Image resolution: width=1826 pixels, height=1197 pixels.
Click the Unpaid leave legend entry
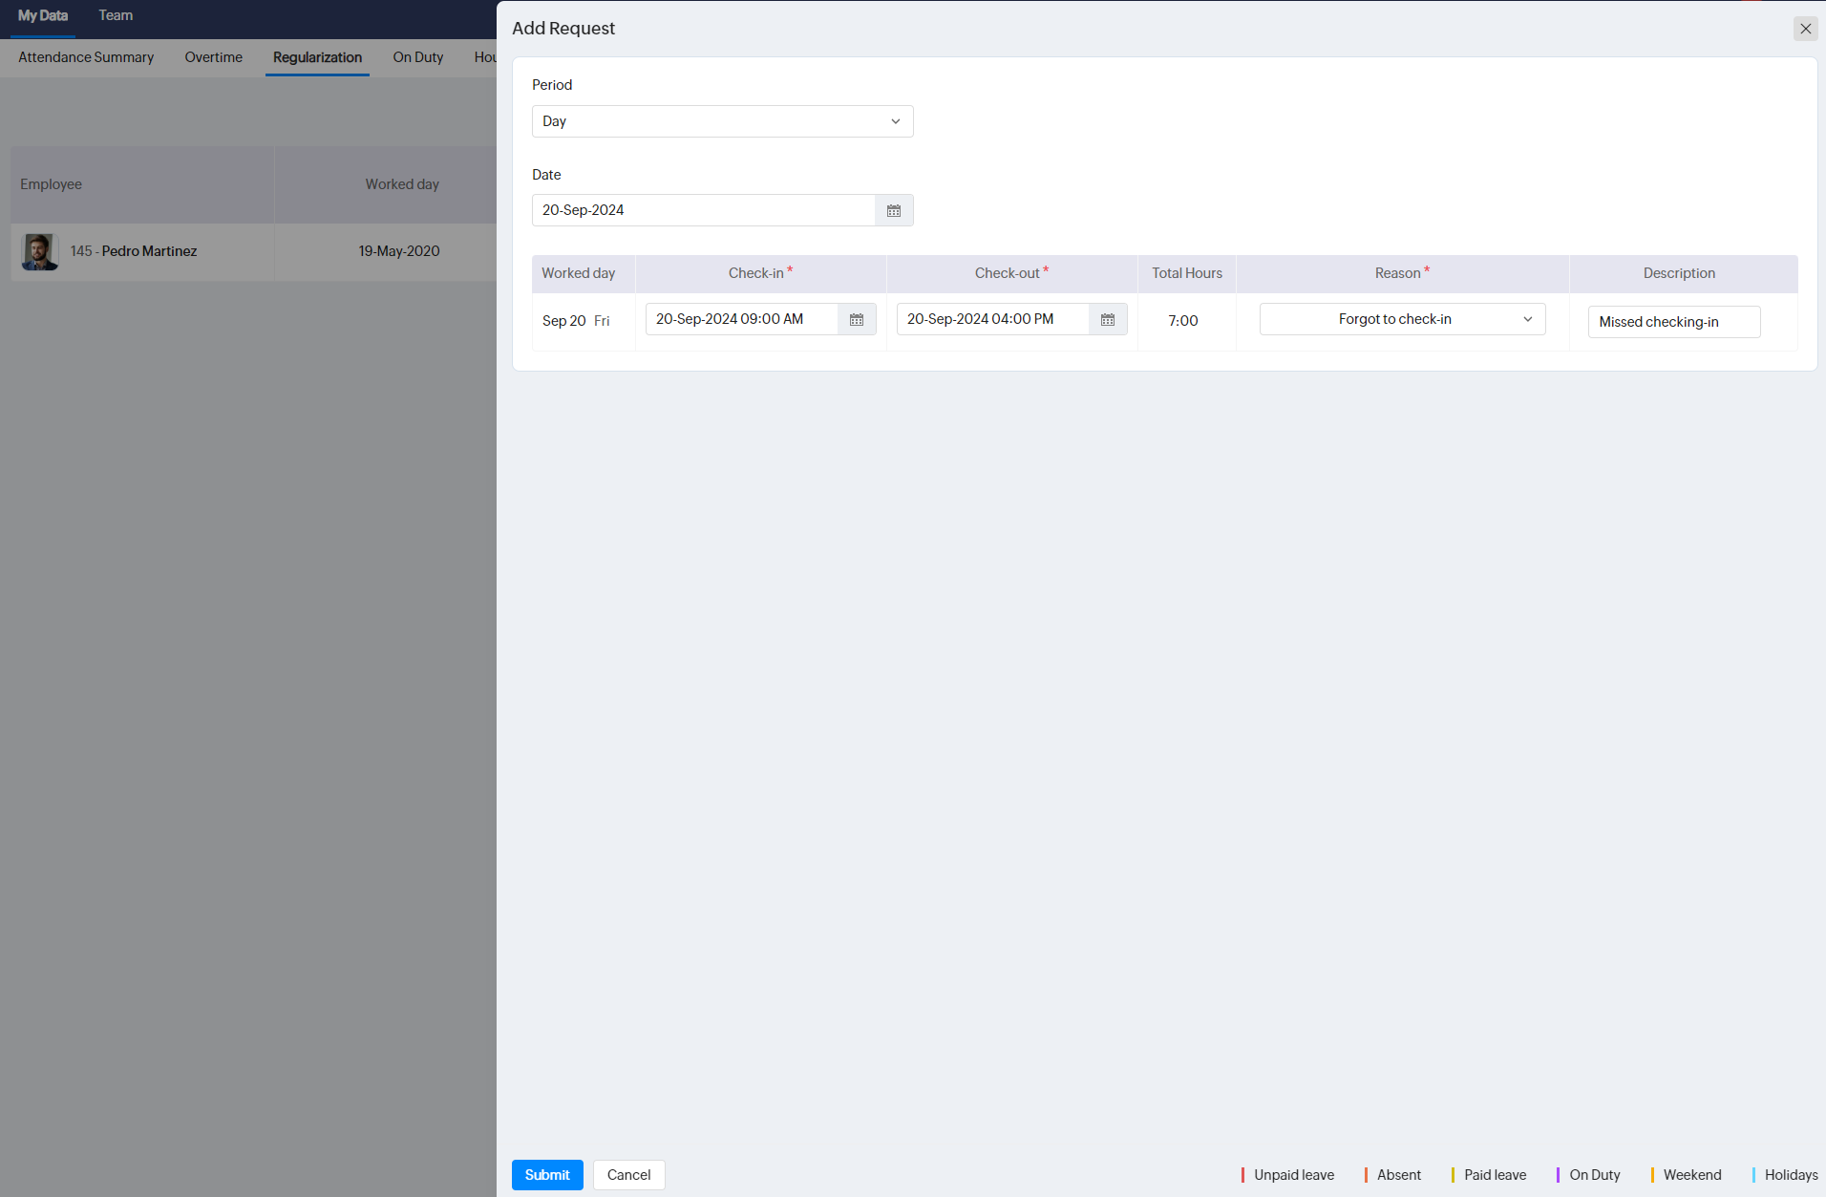(x=1287, y=1175)
